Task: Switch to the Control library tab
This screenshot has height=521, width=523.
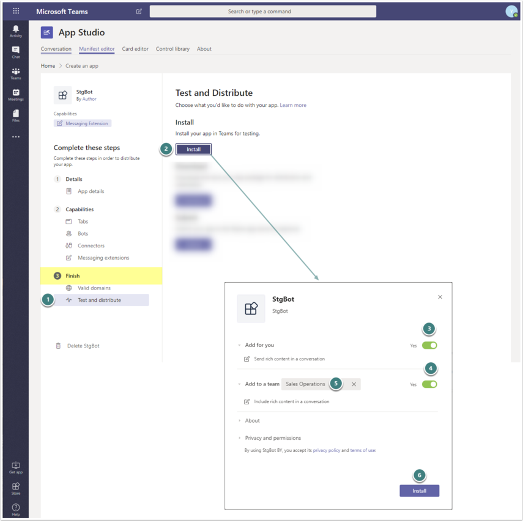Action: 172,49
